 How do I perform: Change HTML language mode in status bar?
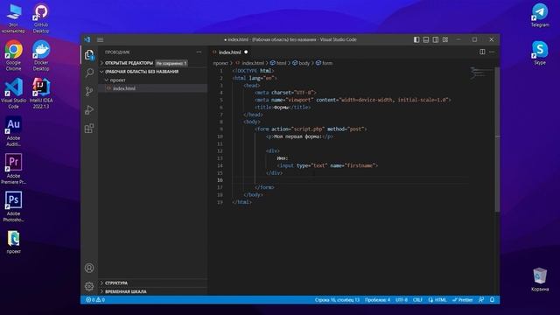coord(437,300)
